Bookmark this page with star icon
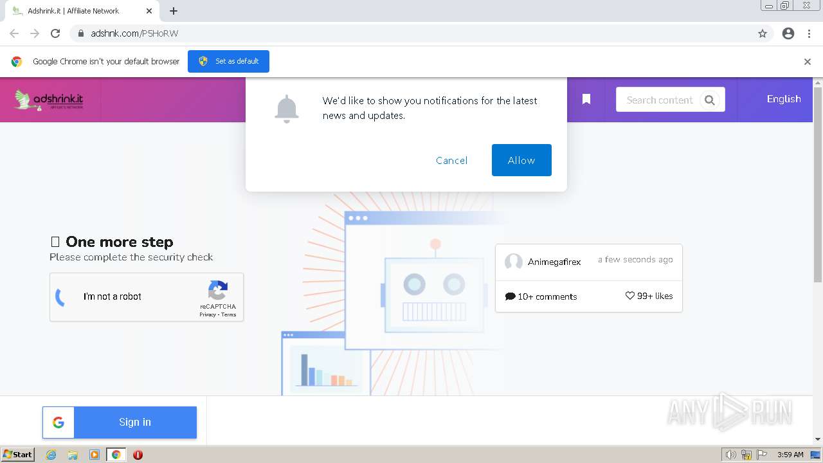This screenshot has width=823, height=463. click(763, 33)
